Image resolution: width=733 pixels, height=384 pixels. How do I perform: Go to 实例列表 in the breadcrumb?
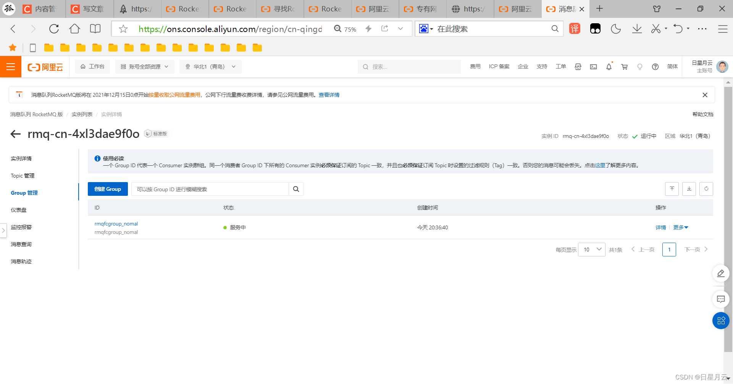82,114
